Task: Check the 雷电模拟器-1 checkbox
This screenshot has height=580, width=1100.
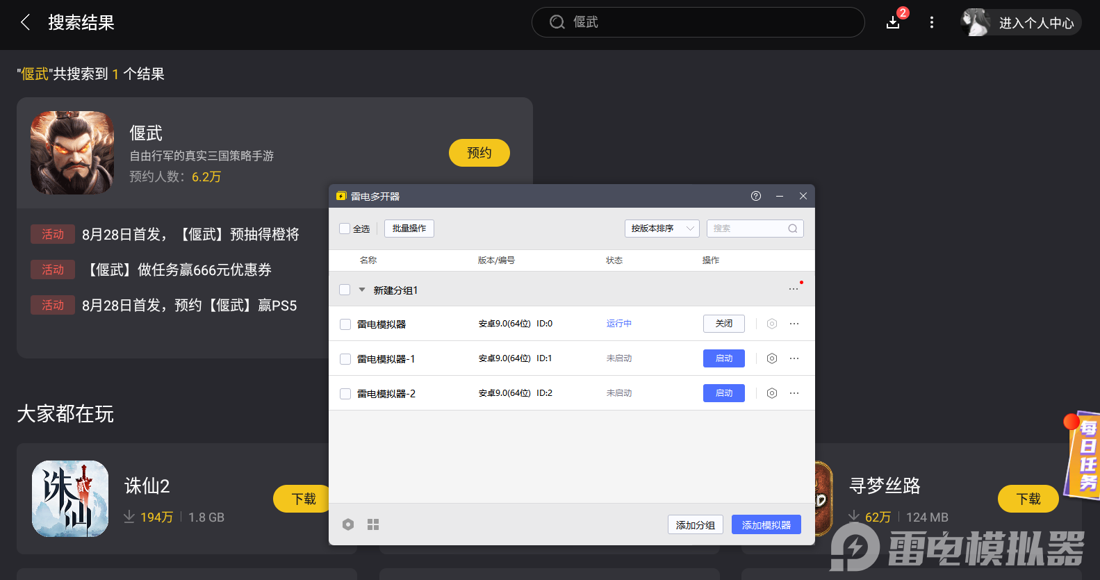Action: pyautogui.click(x=345, y=359)
